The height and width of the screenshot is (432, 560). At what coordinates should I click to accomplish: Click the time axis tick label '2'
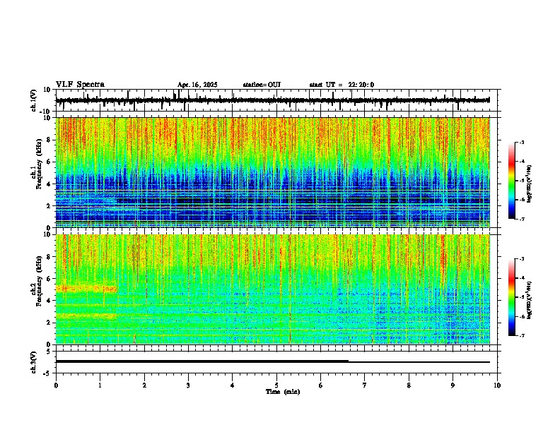[x=144, y=385]
